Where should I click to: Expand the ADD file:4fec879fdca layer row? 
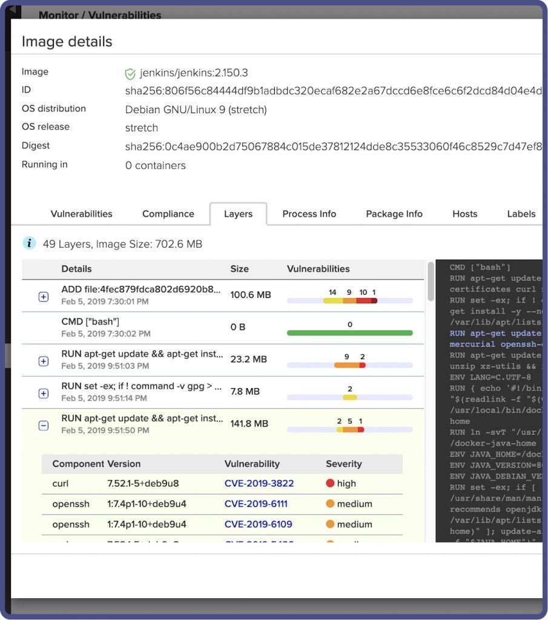click(x=44, y=297)
